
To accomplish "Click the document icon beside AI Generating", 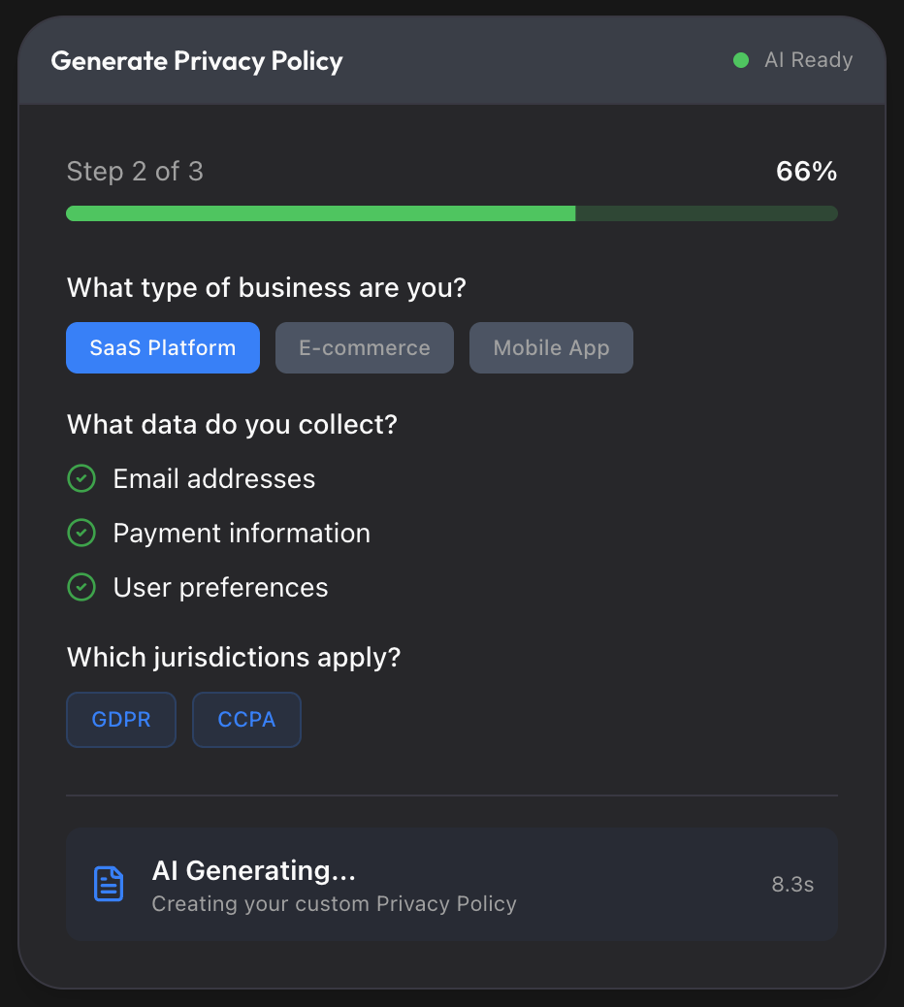I will click(109, 884).
